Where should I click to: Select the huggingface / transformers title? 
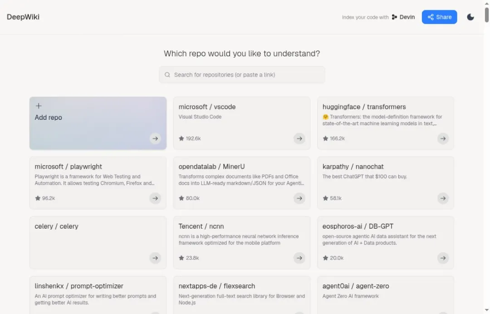(x=364, y=107)
